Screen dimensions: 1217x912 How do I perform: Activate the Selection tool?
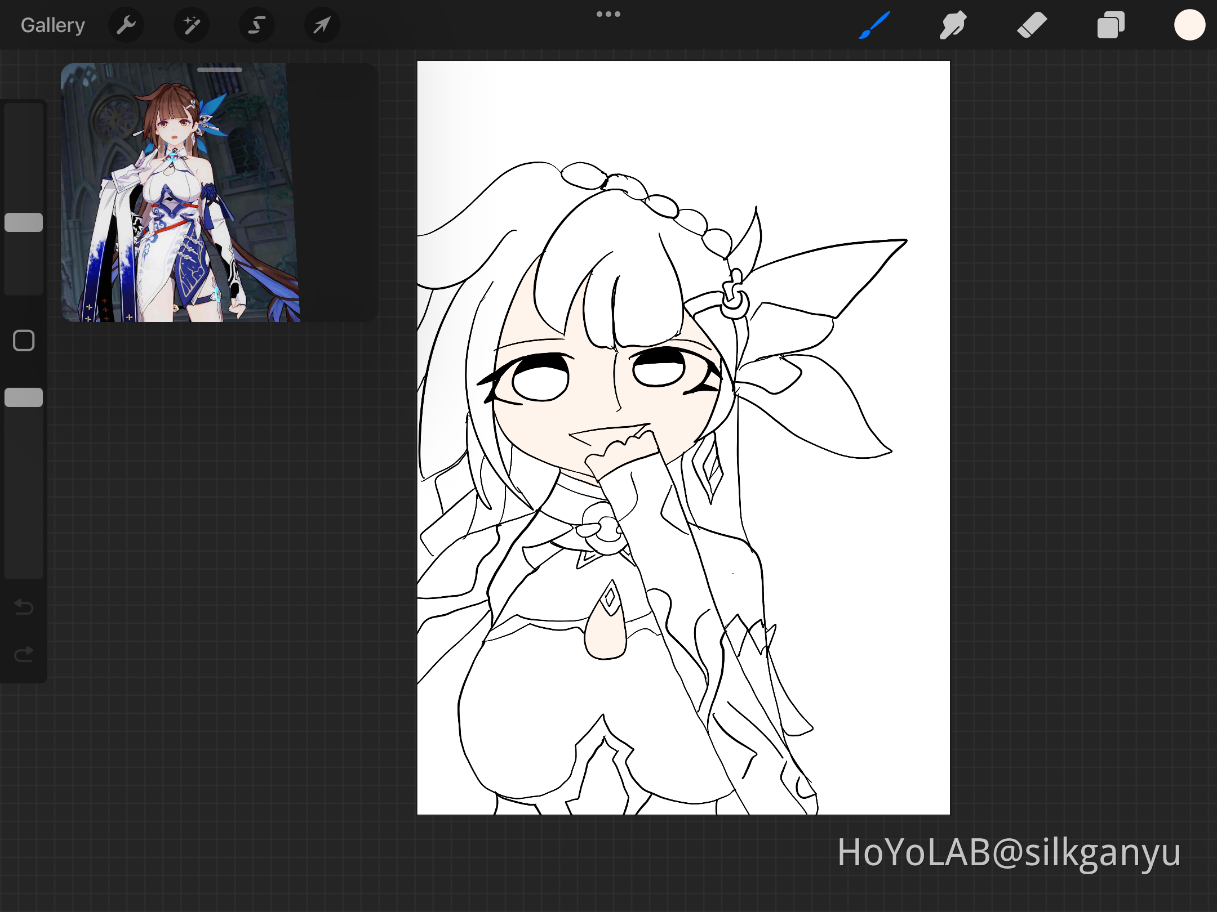tap(256, 24)
